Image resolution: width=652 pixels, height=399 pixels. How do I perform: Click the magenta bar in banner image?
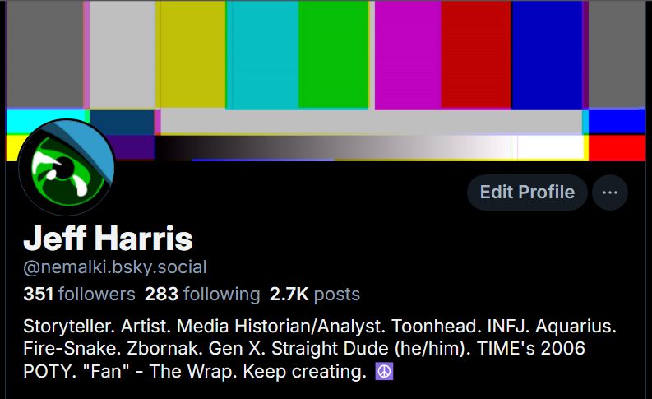tap(408, 54)
